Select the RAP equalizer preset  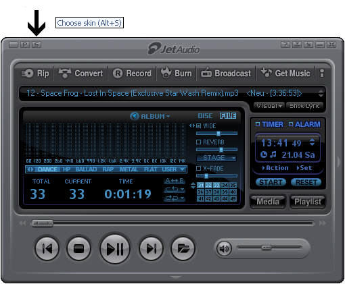coord(108,169)
